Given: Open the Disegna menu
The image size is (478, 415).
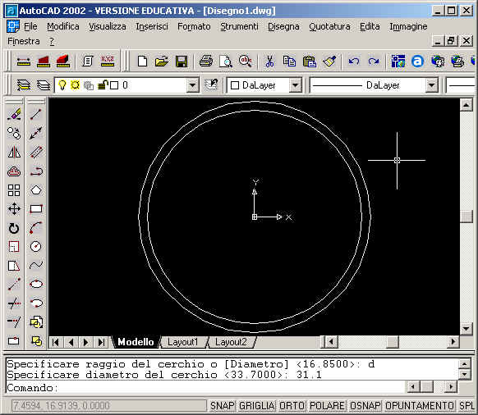Looking at the screenshot, I should click(283, 26).
